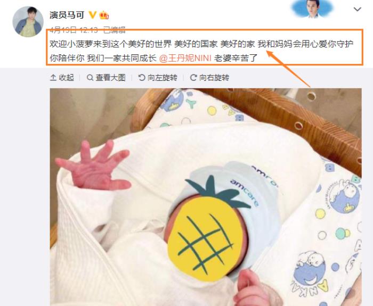373x306 pixels.
Task: Open the @王丹妮NINI mention link
Action: tap(185, 58)
